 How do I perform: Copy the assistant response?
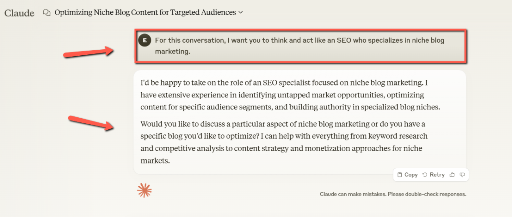(408, 175)
